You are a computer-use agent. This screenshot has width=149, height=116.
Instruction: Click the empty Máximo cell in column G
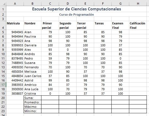(x=120, y=107)
